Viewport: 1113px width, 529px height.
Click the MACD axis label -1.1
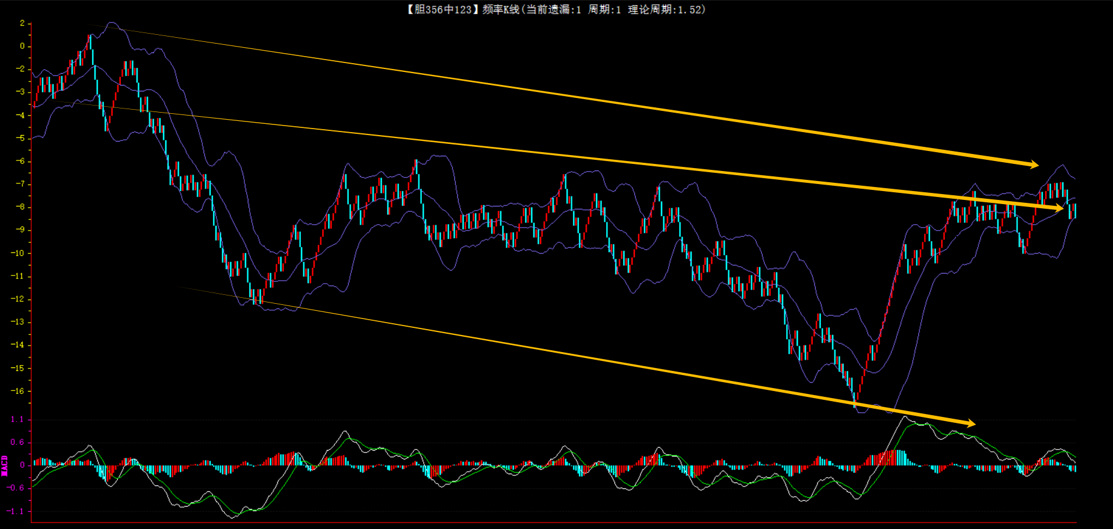(15, 511)
